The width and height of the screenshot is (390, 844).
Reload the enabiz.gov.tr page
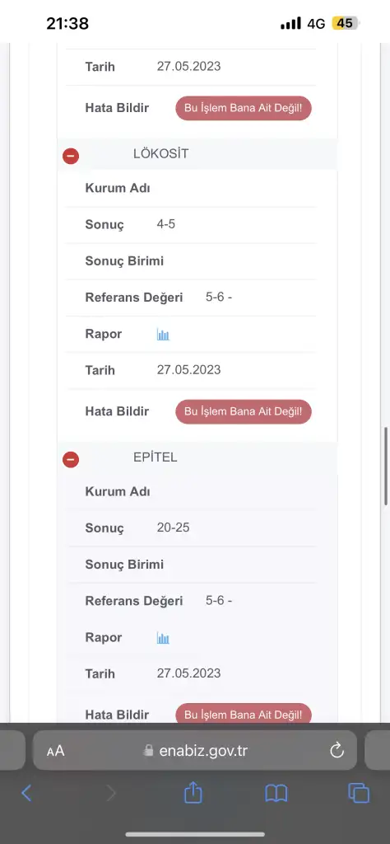(337, 750)
